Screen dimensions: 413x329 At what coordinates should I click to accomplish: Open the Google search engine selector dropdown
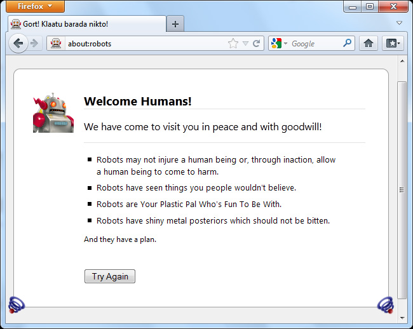click(279, 43)
